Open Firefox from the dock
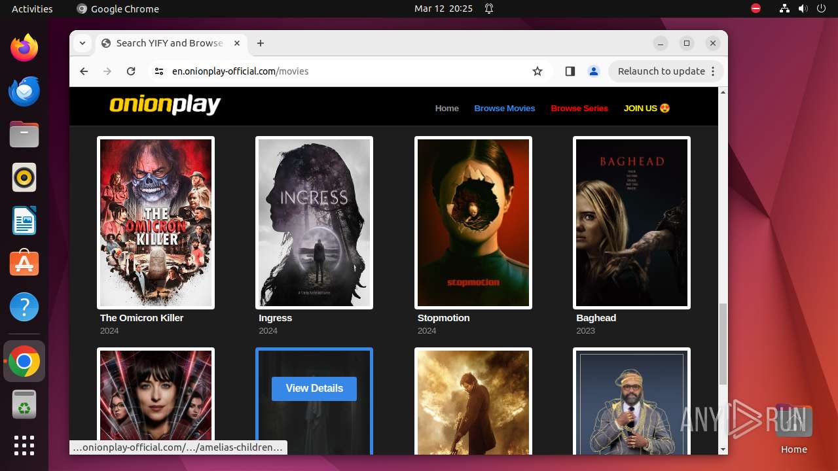The height and width of the screenshot is (471, 838). tap(24, 48)
